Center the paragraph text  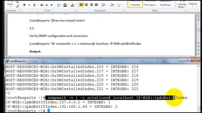[86, 5]
